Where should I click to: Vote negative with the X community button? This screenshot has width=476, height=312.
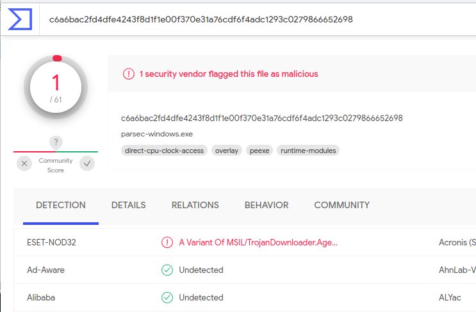click(24, 163)
